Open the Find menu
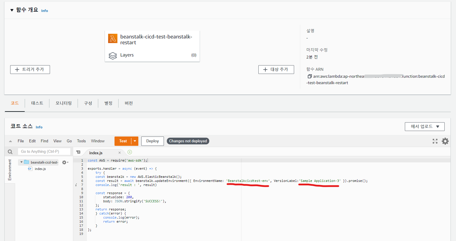456x241 pixels. click(44, 141)
